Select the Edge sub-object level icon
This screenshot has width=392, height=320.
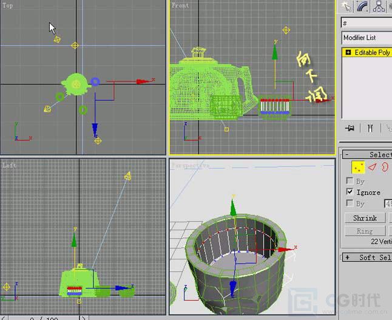[x=373, y=167]
